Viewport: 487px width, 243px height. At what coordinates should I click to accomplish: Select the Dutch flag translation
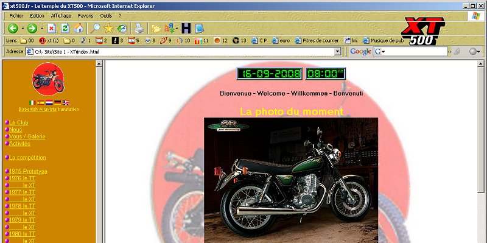49,102
